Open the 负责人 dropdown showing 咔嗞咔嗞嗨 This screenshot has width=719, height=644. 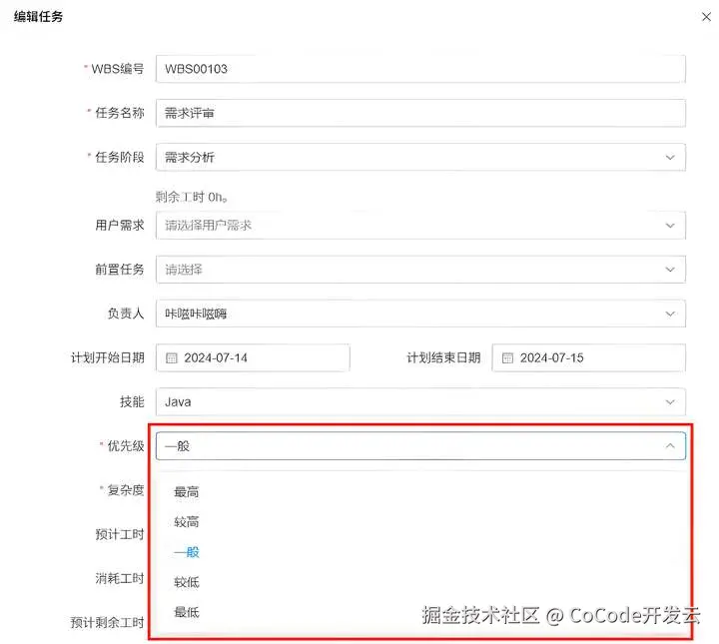[420, 314]
